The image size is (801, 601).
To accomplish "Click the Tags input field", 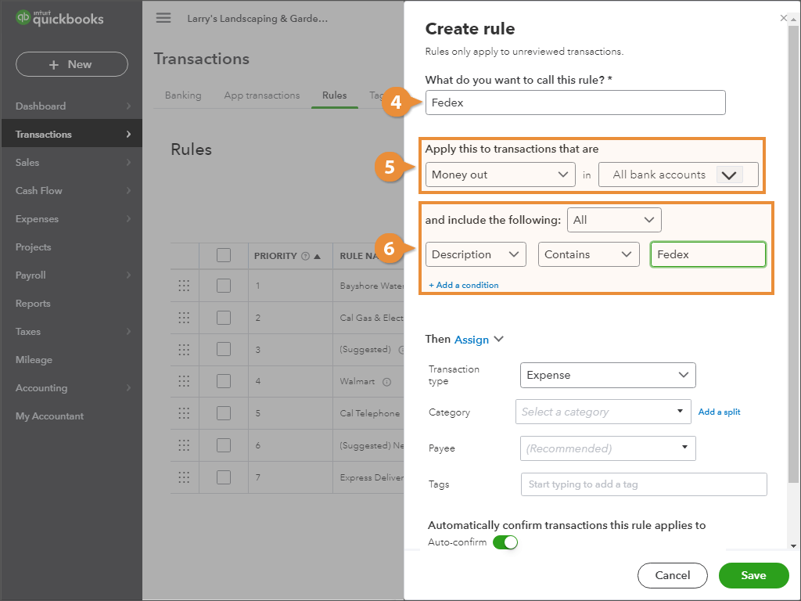I will 644,484.
